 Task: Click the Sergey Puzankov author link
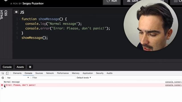(x=33, y=3)
